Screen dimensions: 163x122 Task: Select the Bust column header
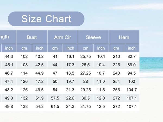pos(32,37)
